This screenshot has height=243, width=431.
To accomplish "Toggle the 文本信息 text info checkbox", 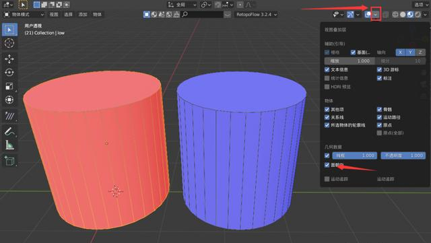I will click(x=327, y=69).
